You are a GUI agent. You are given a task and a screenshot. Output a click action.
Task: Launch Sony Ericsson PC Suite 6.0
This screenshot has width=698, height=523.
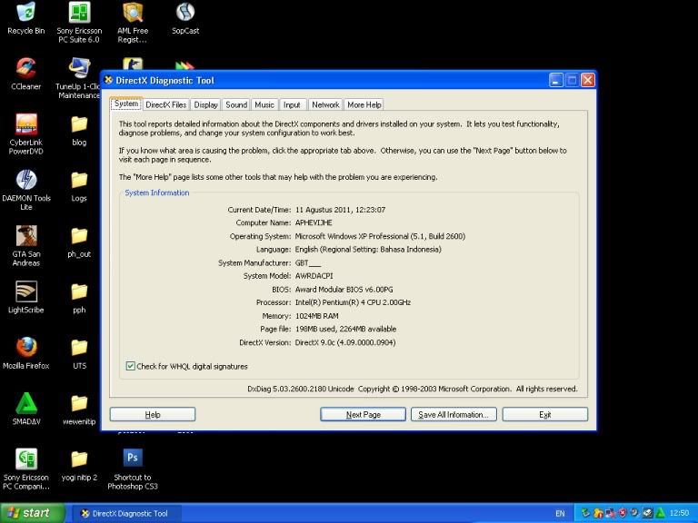(x=79, y=22)
